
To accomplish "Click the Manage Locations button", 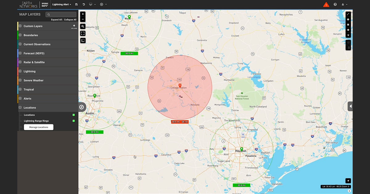I will click(x=38, y=127).
